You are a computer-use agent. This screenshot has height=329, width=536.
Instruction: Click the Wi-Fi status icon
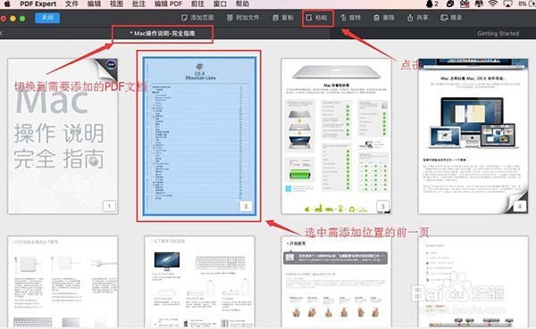tap(492, 4)
